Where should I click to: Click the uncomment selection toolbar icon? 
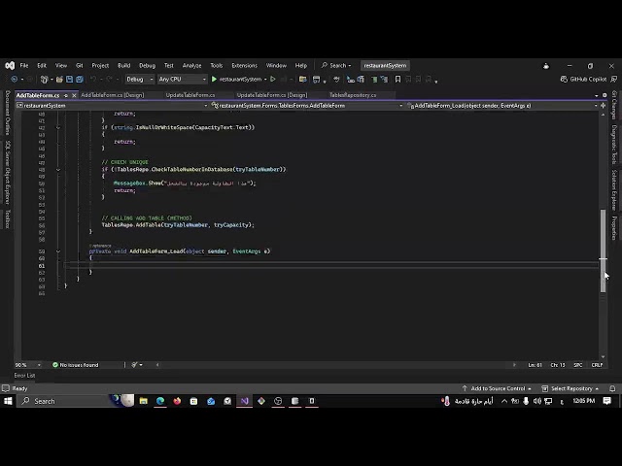pyautogui.click(x=384, y=80)
